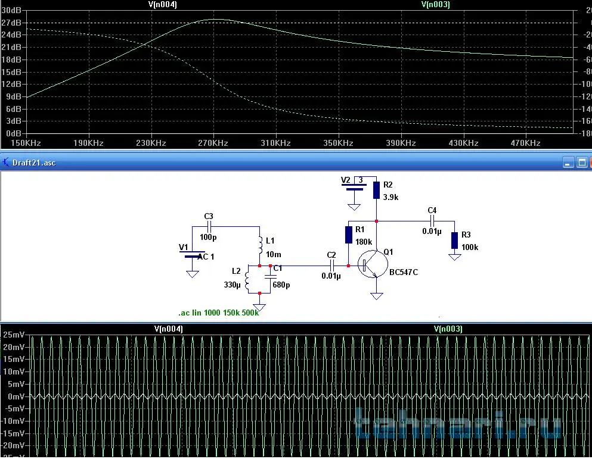Click ground symbol under L2 C1 tank
Image resolution: width=592 pixels, height=459 pixels.
(x=259, y=307)
